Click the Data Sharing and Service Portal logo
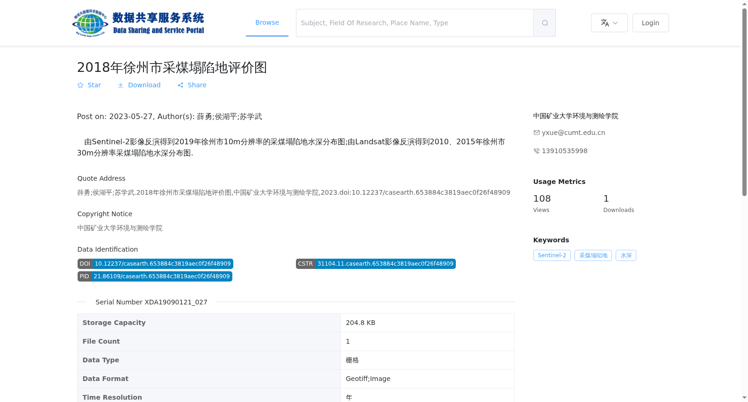This screenshot has width=748, height=402. [138, 23]
